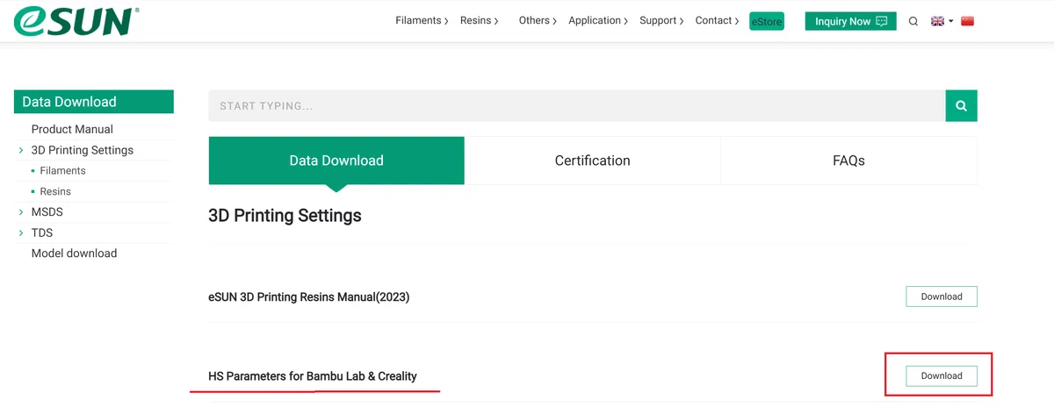Screen dimensions: 1054x407
Task: Open the search magnifier icon in header
Action: [x=913, y=21]
